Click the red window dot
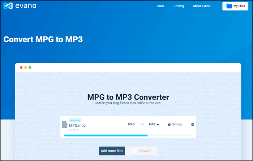This screenshot has width=253, height=161. tap(21, 68)
